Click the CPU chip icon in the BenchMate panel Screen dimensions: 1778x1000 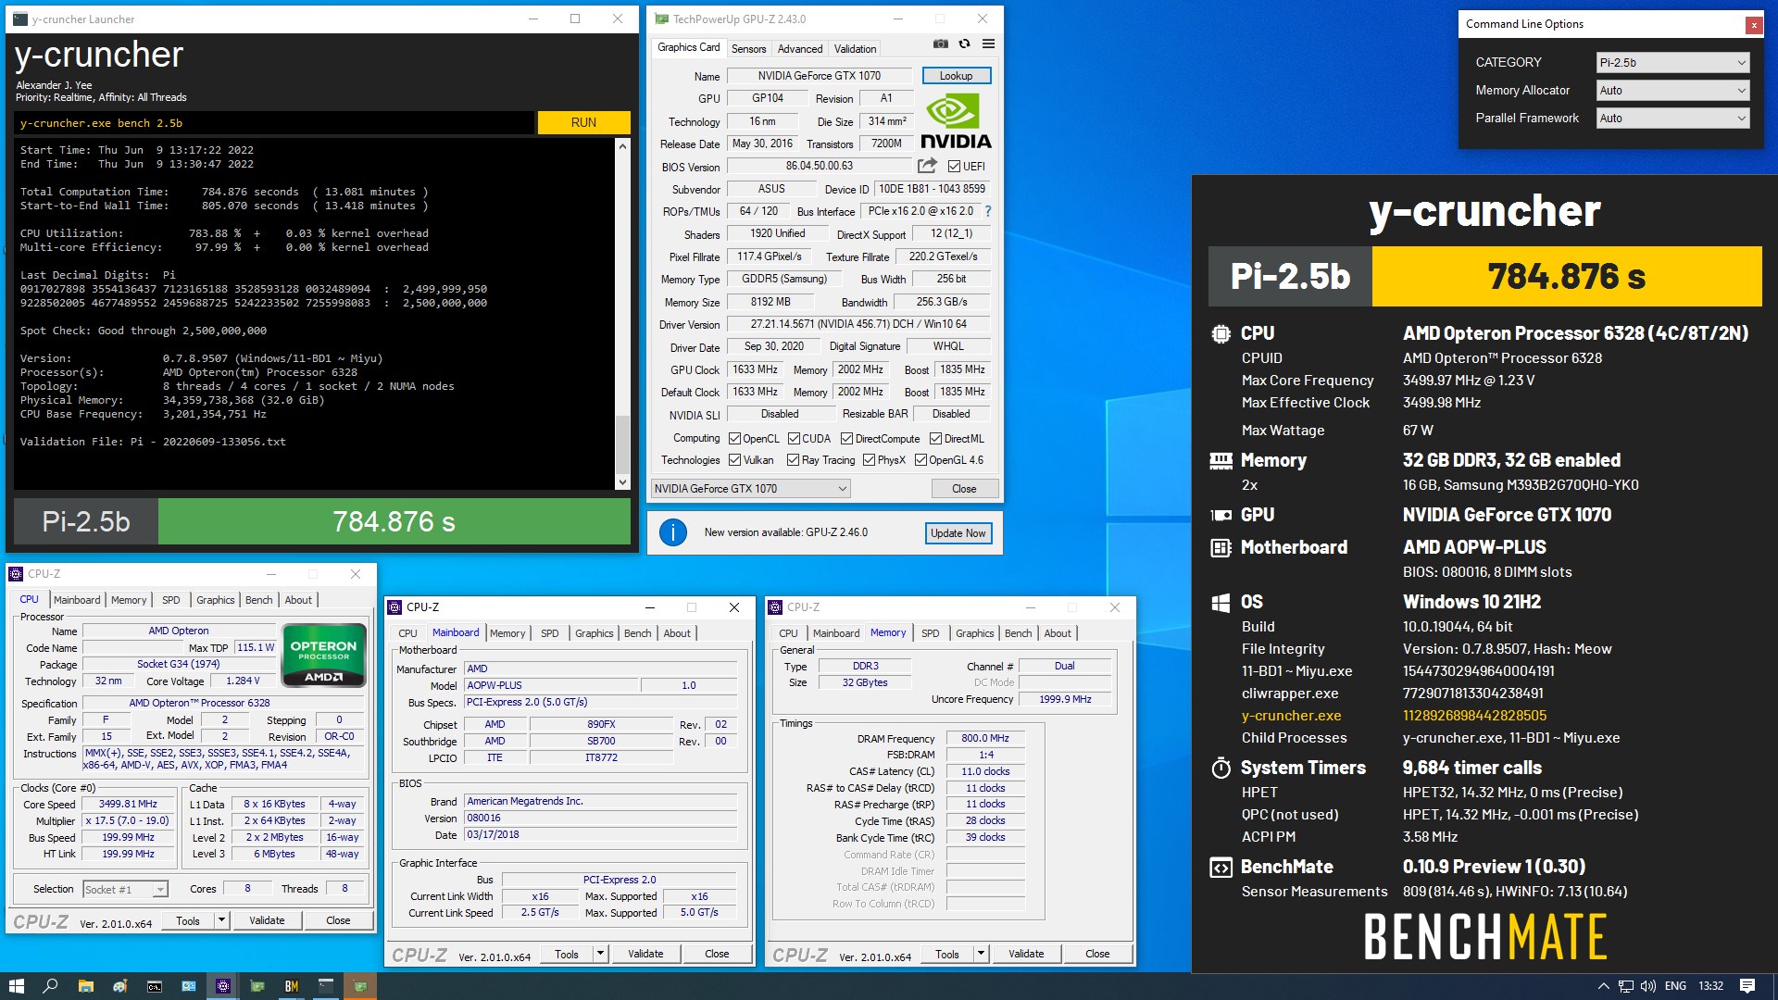coord(1221,333)
